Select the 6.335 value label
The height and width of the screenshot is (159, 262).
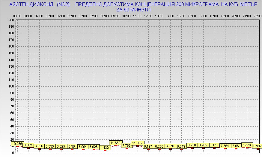(x=50, y=146)
